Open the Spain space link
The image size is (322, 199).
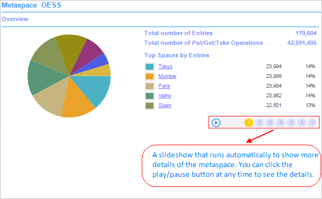tap(165, 105)
